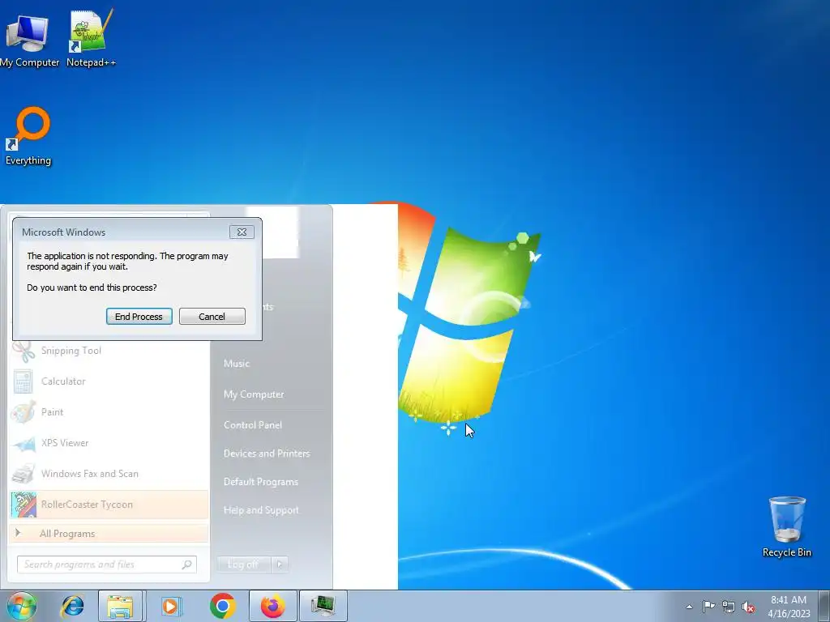The image size is (830, 622).
Task: Open Calculator icon in Start menu
Action: point(24,381)
